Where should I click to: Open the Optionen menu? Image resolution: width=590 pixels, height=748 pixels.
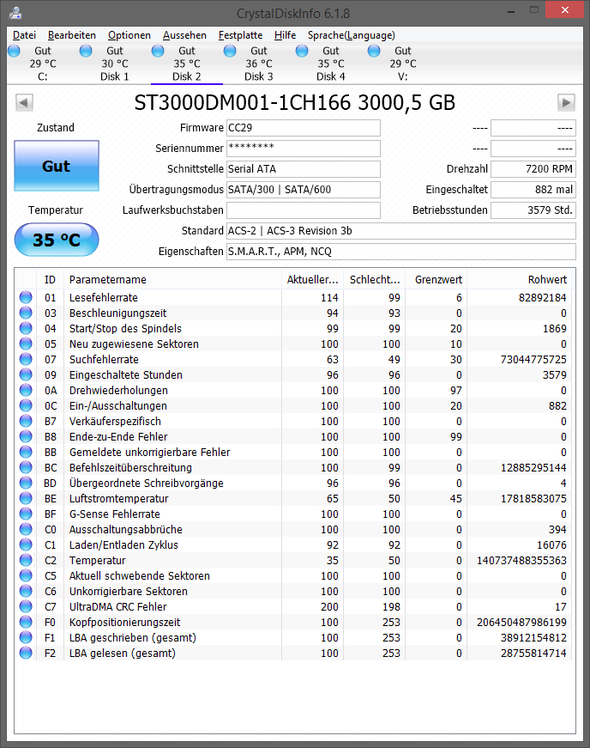coord(129,35)
